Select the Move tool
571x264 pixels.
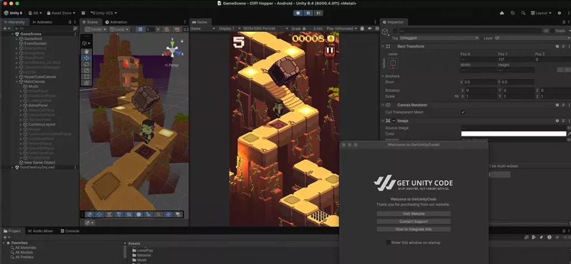click(x=86, y=58)
